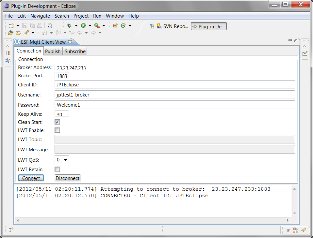Switch to the Publish tab

pyautogui.click(x=53, y=52)
